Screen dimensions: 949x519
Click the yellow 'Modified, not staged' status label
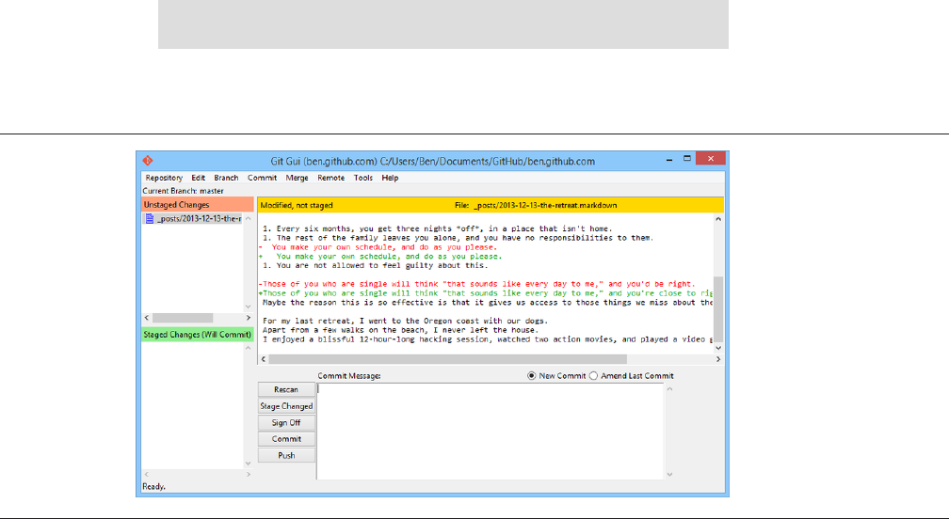(x=297, y=205)
